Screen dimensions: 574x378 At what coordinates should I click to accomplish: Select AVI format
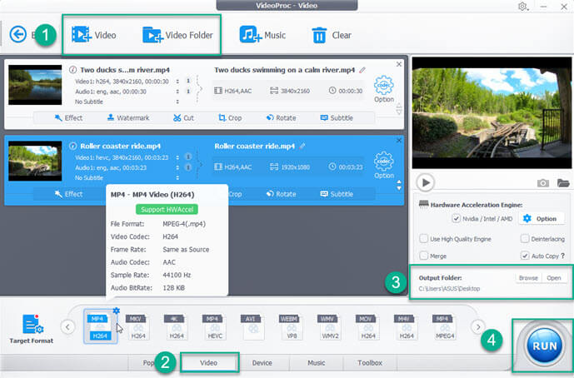click(x=253, y=326)
